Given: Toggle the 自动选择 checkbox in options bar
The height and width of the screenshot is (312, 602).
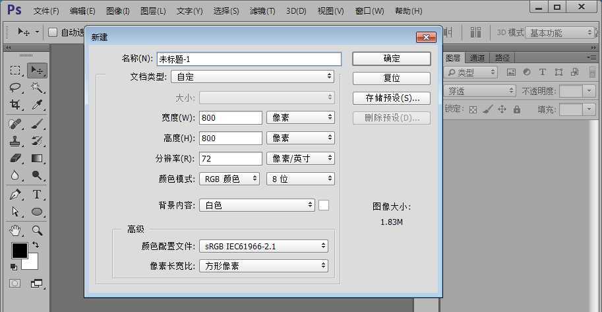Looking at the screenshot, I should (53, 32).
